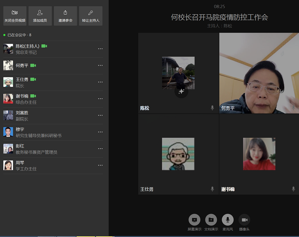Select 彭红 in the participant list
Screen dimensions: 299x237
point(20,146)
